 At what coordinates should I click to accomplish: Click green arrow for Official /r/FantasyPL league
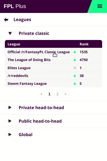(x=75, y=52)
